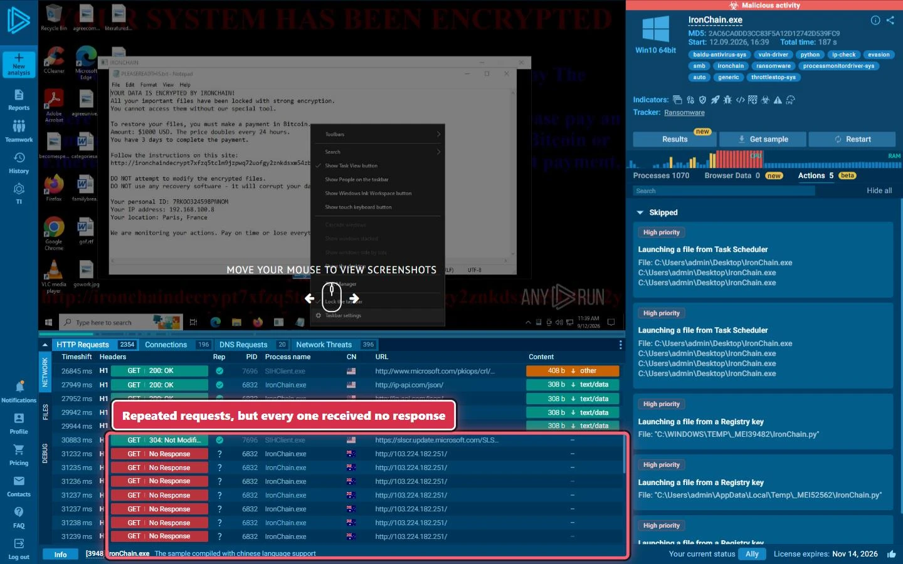
Task: Click the biohazard indicator icon
Action: point(765,100)
